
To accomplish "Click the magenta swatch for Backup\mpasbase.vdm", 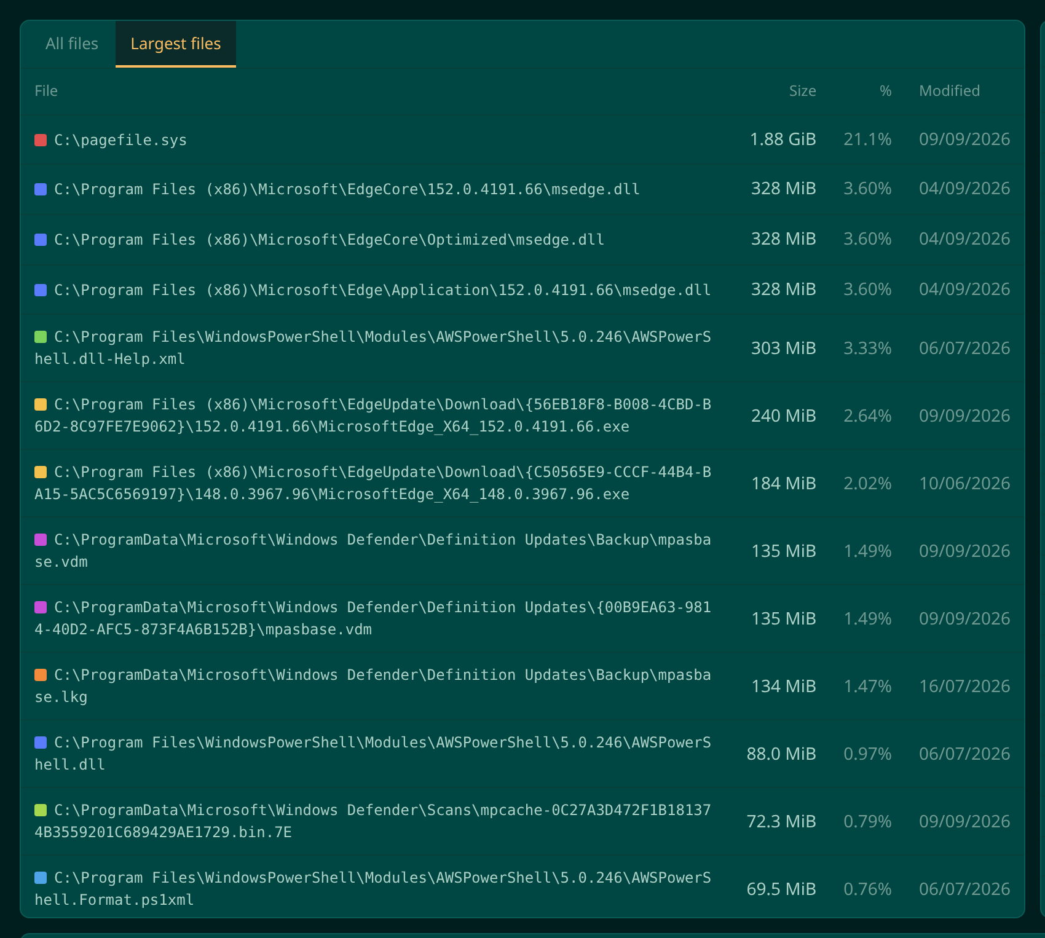I will coord(41,540).
